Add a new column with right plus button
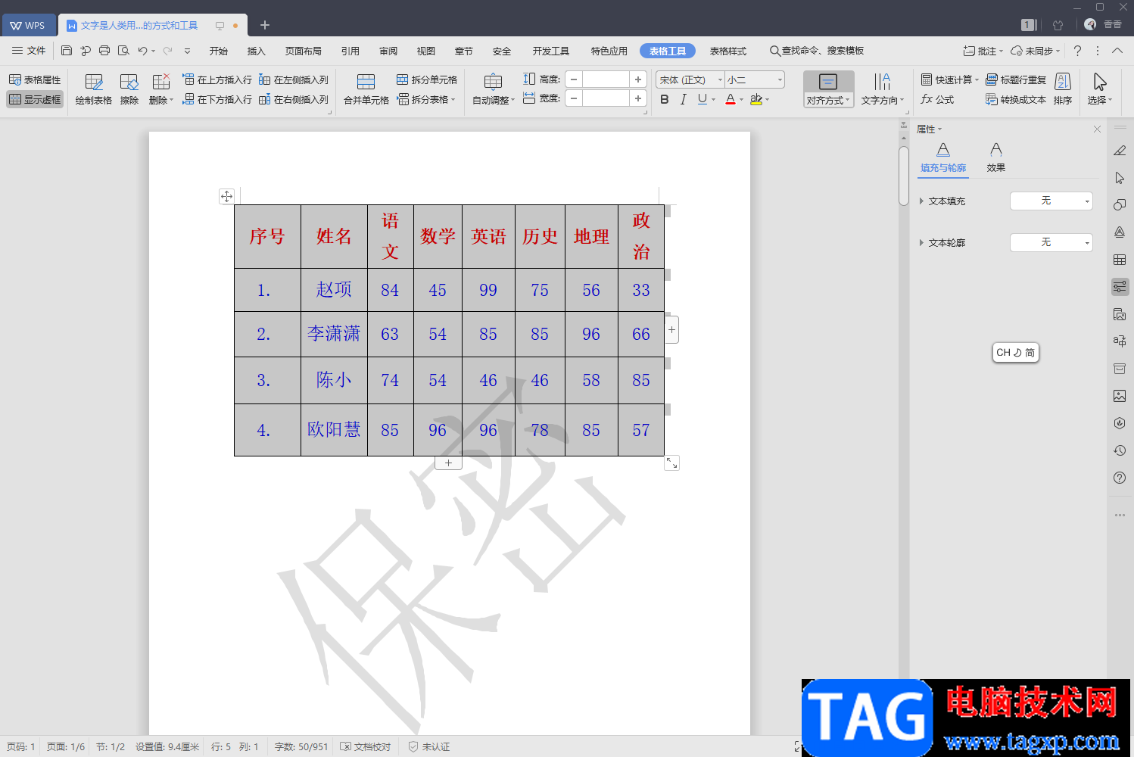This screenshot has width=1134, height=757. pyautogui.click(x=671, y=329)
